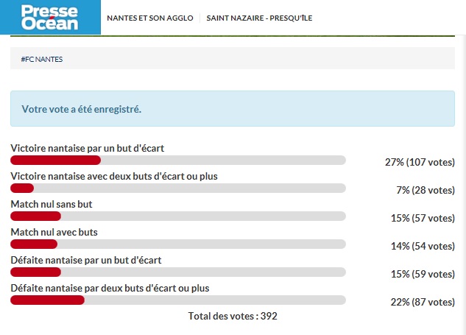Click the 7% red progress bar

[x=22, y=188]
